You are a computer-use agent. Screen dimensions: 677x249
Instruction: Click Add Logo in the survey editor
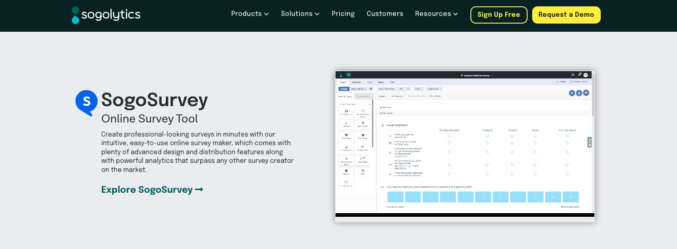pyautogui.click(x=386, y=107)
